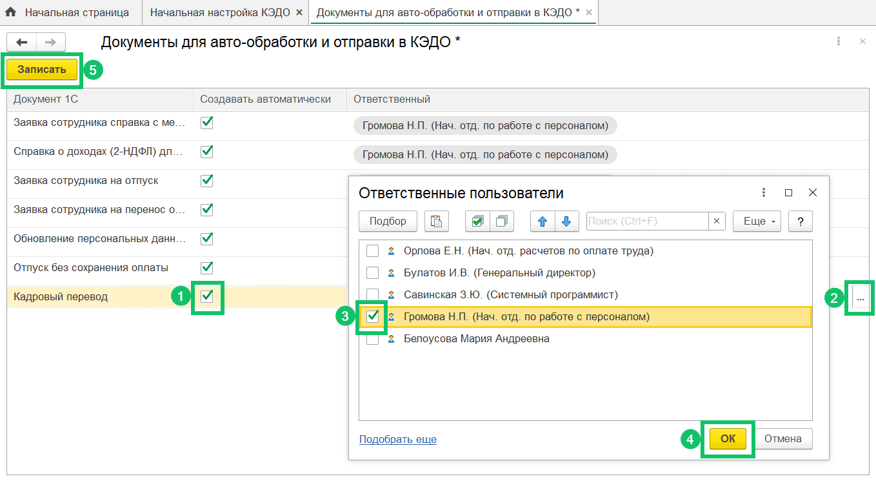Toggle auto-create for Заявка сотрудника справка row
The width and height of the screenshot is (876, 481).
click(x=207, y=123)
